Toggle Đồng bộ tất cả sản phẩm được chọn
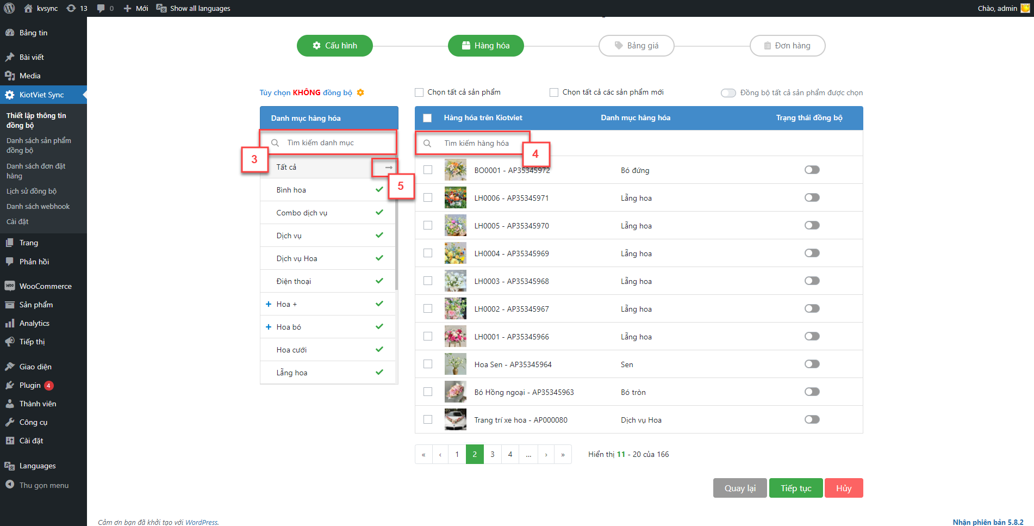The image size is (1034, 526). coord(728,93)
